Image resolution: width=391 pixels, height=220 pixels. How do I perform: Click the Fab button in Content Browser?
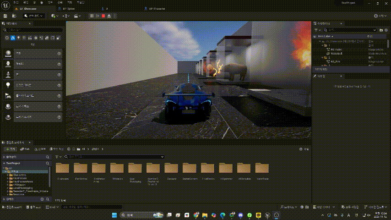25,149
